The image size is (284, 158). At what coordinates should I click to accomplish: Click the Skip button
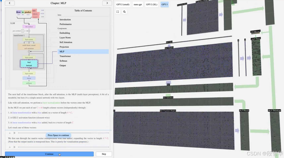(104, 154)
